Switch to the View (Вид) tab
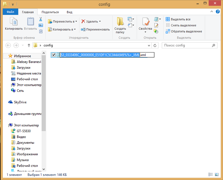This screenshot has width=223, height=180. point(69,12)
